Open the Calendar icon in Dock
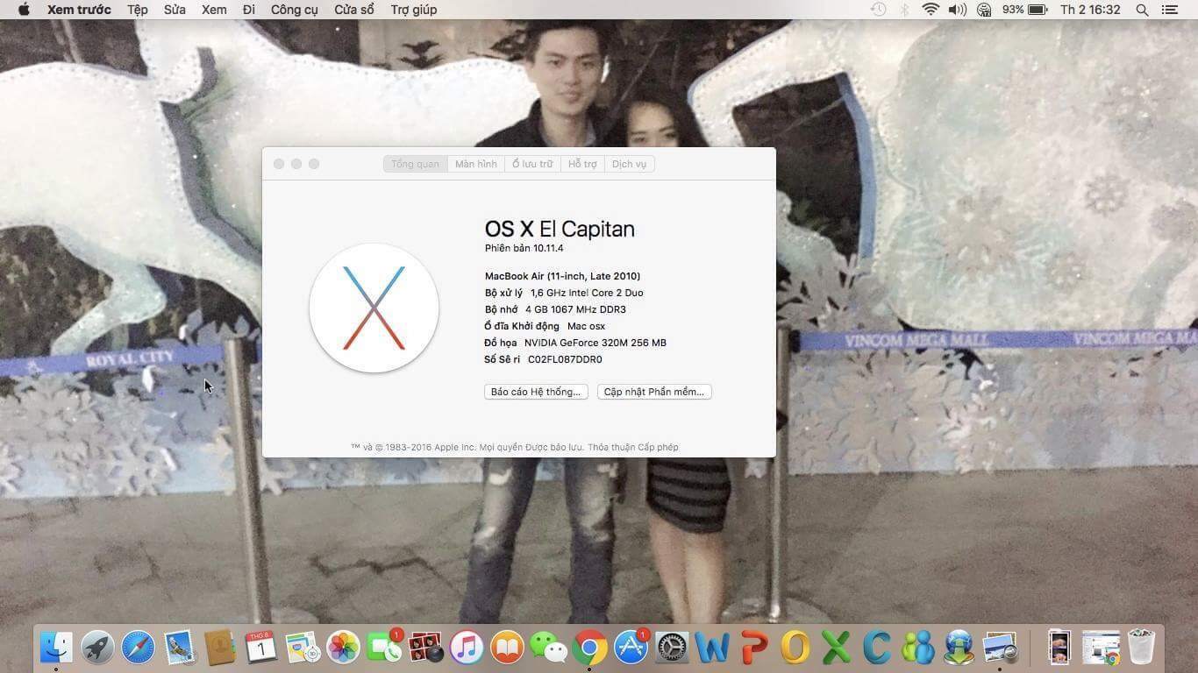Image resolution: width=1198 pixels, height=673 pixels. (261, 648)
